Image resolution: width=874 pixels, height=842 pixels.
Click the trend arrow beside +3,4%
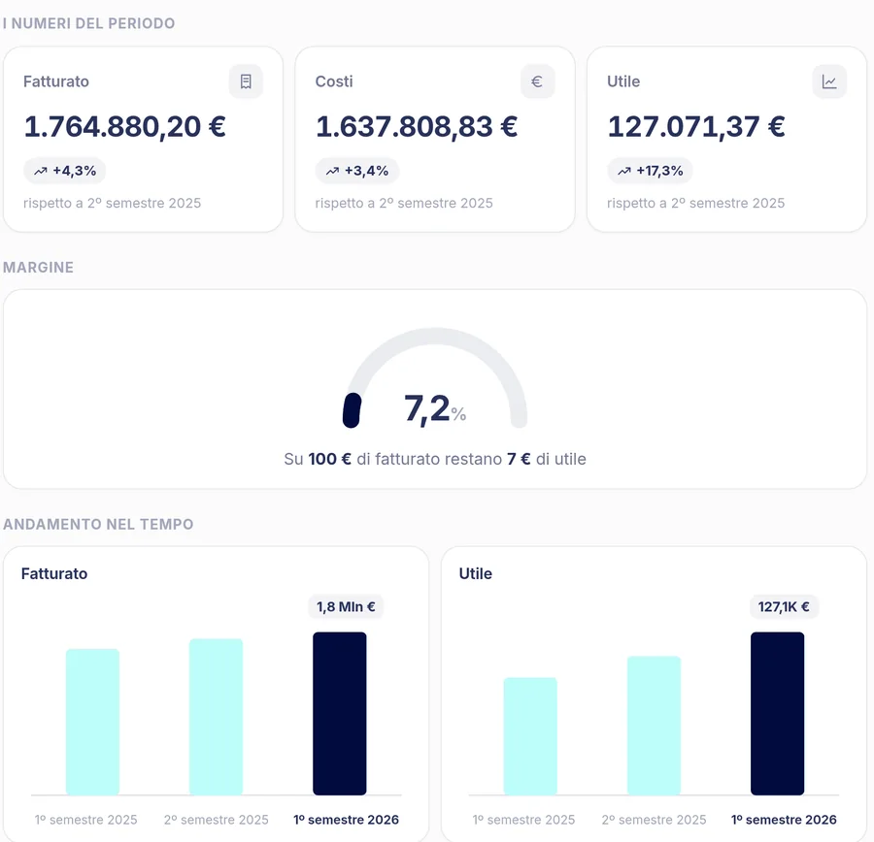point(333,171)
